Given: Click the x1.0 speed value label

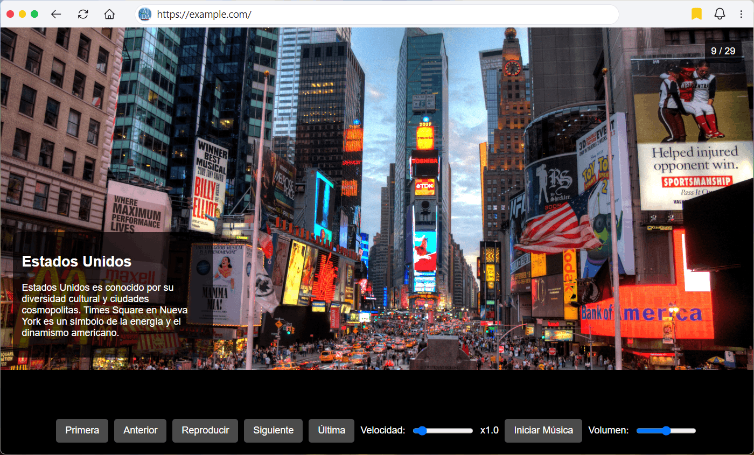Looking at the screenshot, I should [490, 431].
